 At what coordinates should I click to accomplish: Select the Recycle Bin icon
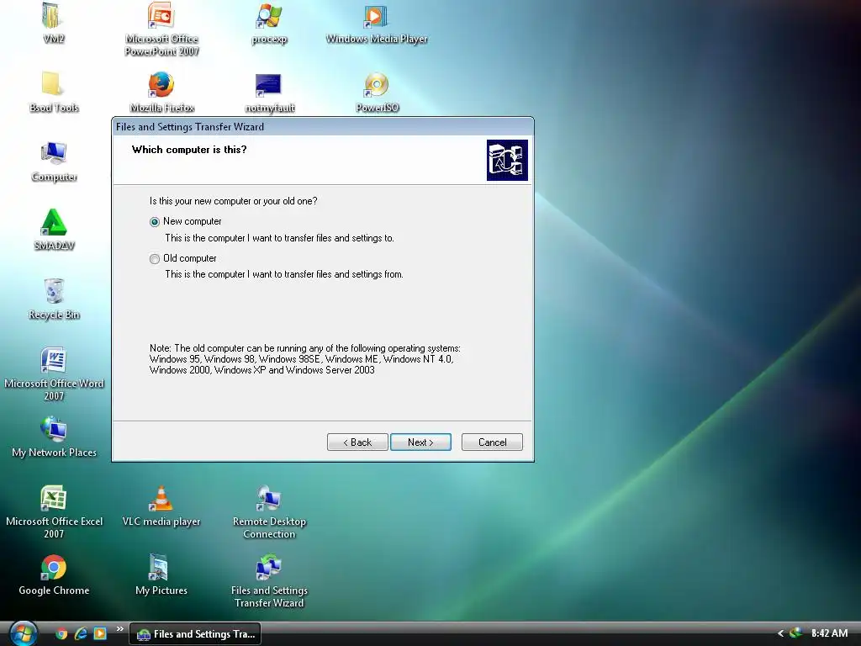pos(54,291)
